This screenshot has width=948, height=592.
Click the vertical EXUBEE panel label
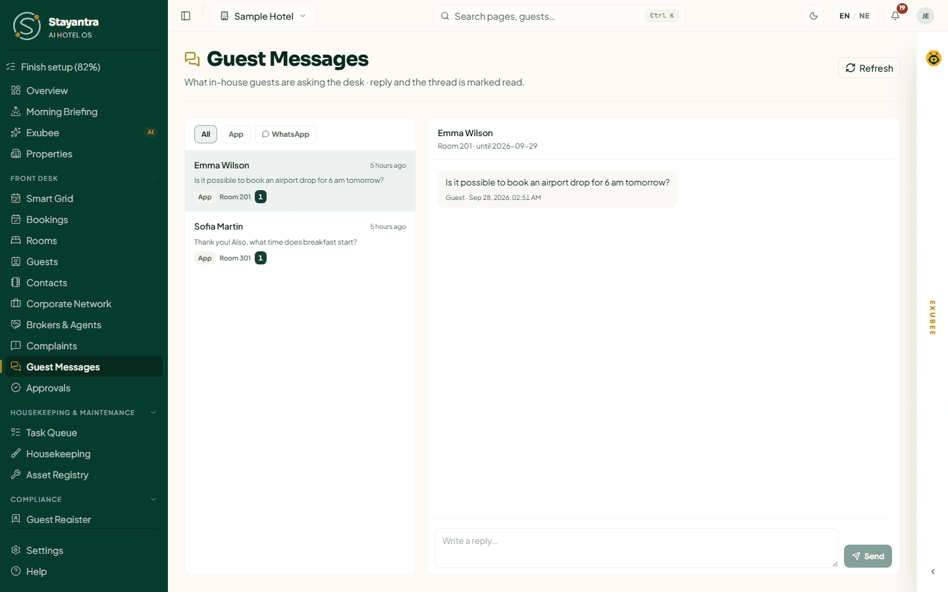point(932,318)
